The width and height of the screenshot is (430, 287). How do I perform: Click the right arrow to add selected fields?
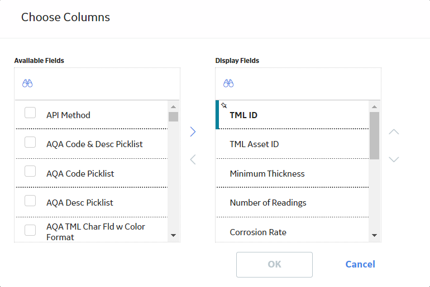pos(193,132)
